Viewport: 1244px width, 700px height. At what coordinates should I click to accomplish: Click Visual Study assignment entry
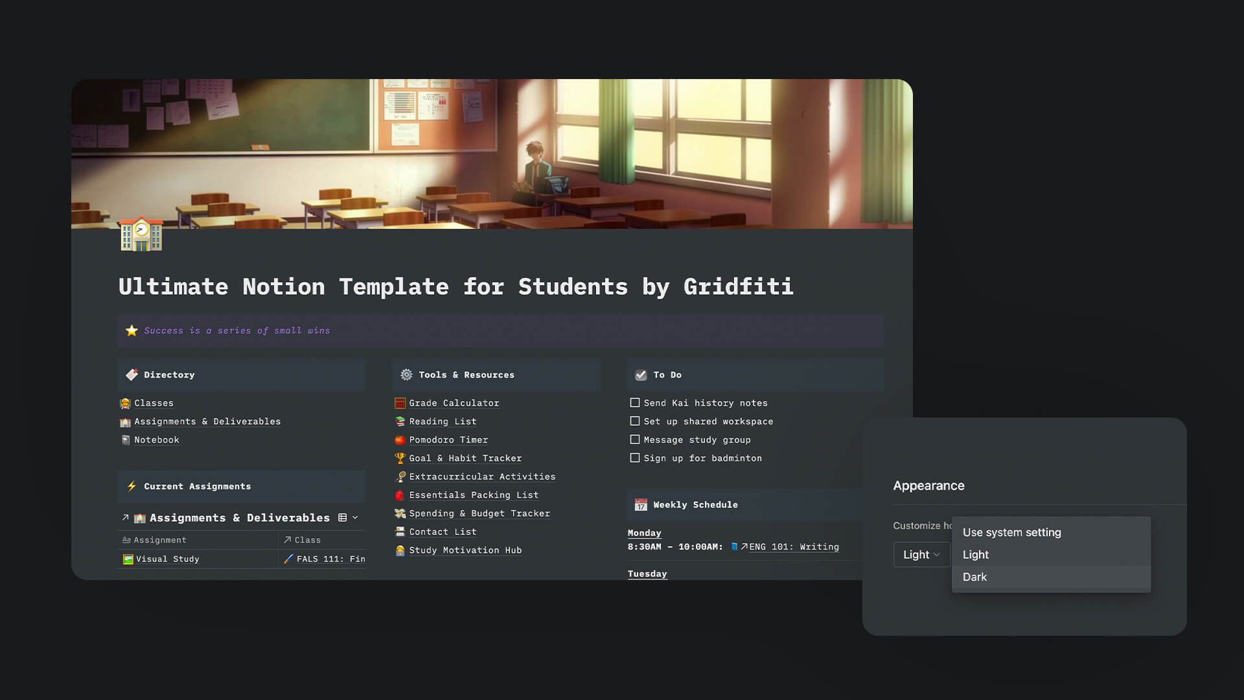pos(168,559)
